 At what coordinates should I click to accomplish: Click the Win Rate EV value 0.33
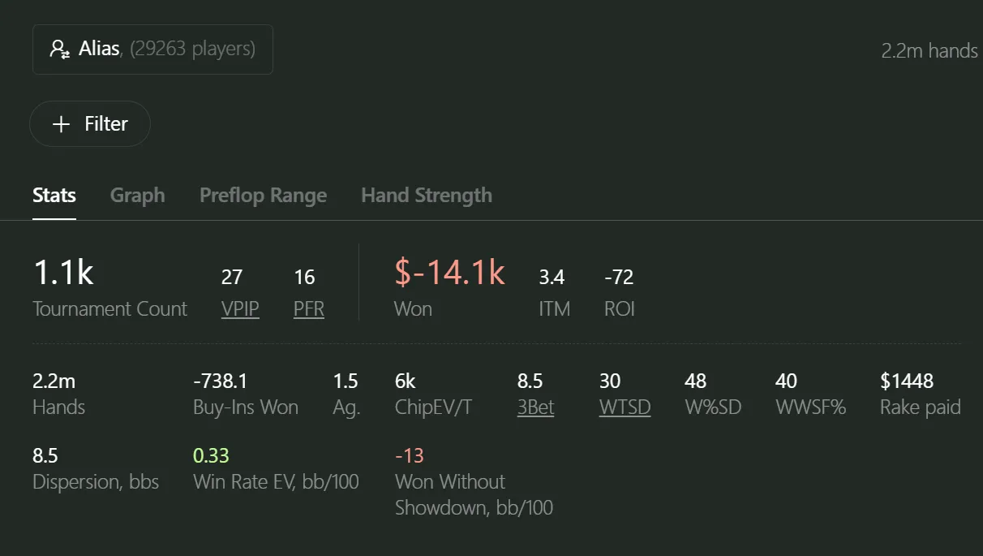pos(211,456)
